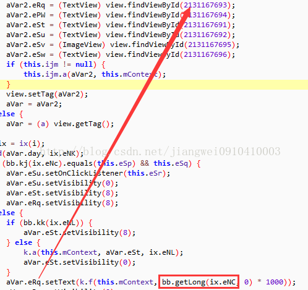
Task: Click the 'aVar = aVar2;' line
Action: click(34, 104)
